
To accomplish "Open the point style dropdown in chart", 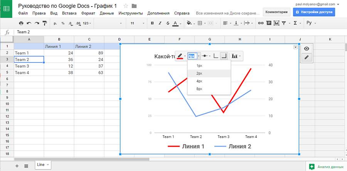I will [x=206, y=56].
